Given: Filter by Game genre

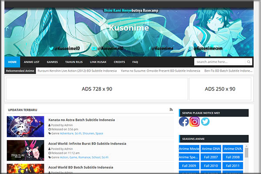Looking at the screenshot, I should pos(73,157).
